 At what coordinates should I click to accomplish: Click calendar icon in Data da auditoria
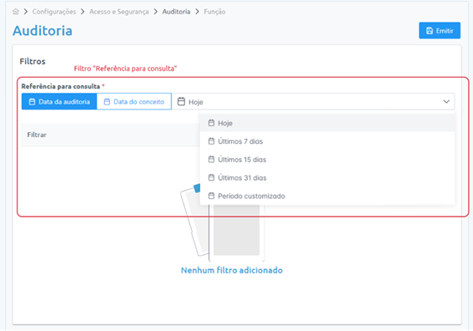(32, 102)
